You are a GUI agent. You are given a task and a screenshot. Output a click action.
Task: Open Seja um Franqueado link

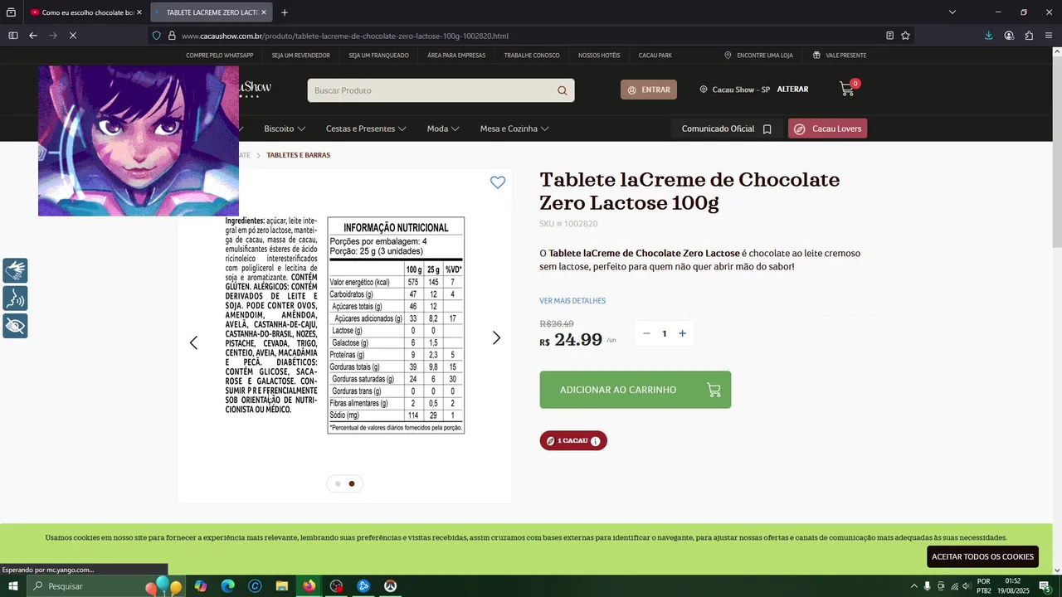pyautogui.click(x=378, y=56)
